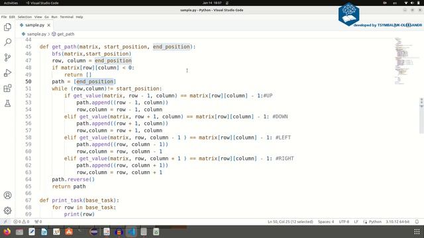Click the clock in the top bar

(212, 3)
